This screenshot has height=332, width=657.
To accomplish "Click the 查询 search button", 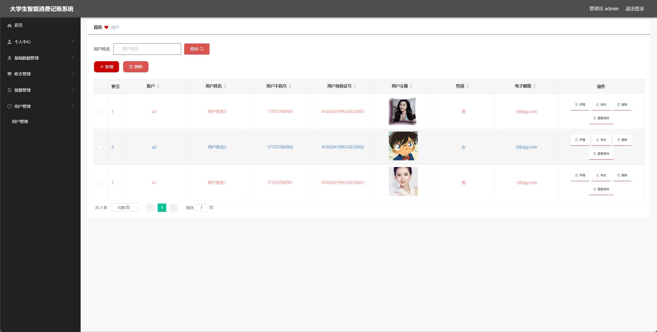I will coord(197,49).
